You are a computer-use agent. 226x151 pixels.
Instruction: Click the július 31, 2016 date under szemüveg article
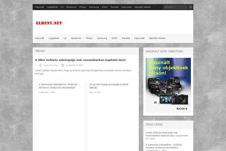pyautogui.click(x=95, y=92)
